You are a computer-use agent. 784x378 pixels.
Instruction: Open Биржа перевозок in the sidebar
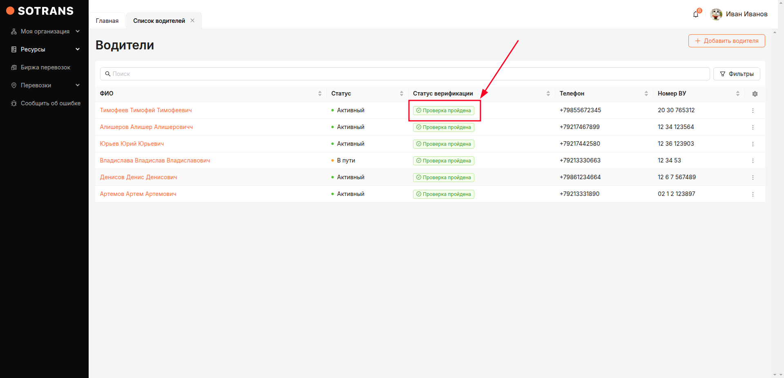pos(45,67)
